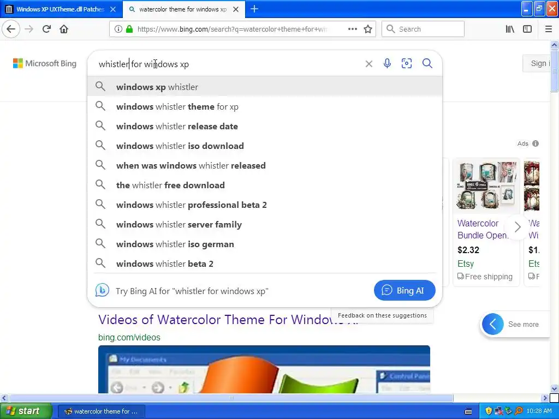Click the horizontal scrollbar right arrow
Viewport: 559px width, 419px height.
[545, 398]
